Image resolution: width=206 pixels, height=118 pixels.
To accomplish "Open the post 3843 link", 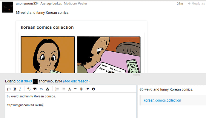I will click(24, 81).
